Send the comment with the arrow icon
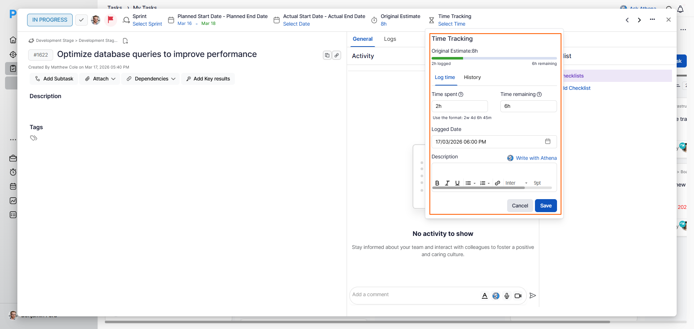694x329 pixels. click(x=532, y=295)
